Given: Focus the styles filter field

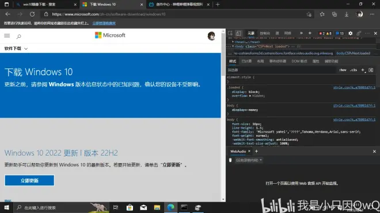Looking at the screenshot, I should (x=281, y=70).
